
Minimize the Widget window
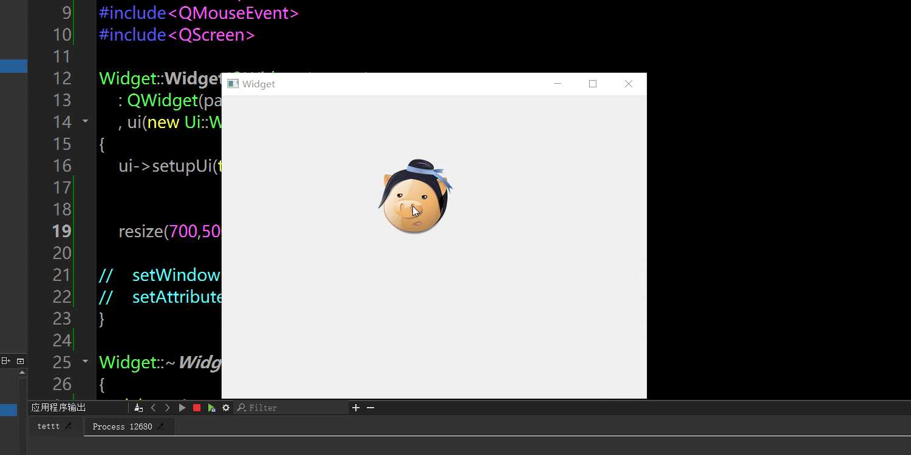[x=558, y=84]
